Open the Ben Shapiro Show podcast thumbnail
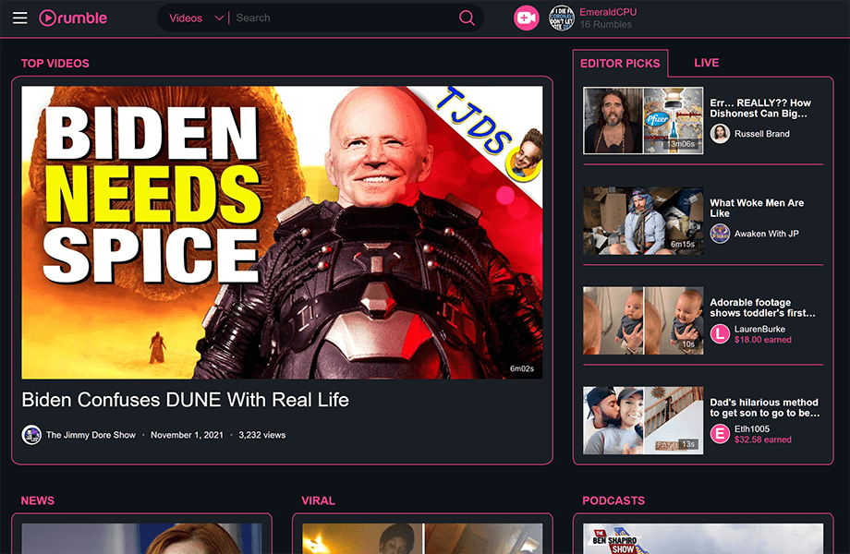The width and height of the screenshot is (850, 554). 703,539
